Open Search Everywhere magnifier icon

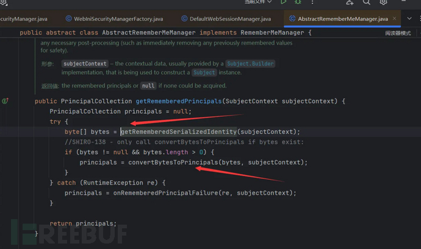pyautogui.click(x=367, y=2)
